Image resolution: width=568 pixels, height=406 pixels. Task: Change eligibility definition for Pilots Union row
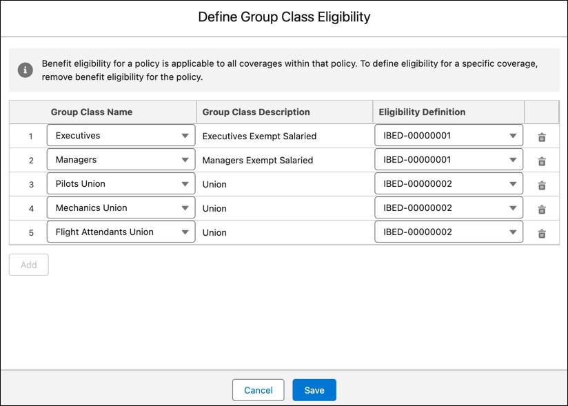tap(449, 183)
